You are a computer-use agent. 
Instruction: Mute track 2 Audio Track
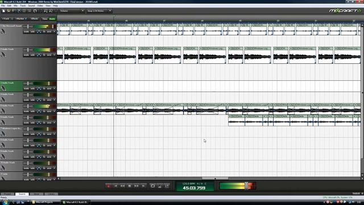point(26,55)
